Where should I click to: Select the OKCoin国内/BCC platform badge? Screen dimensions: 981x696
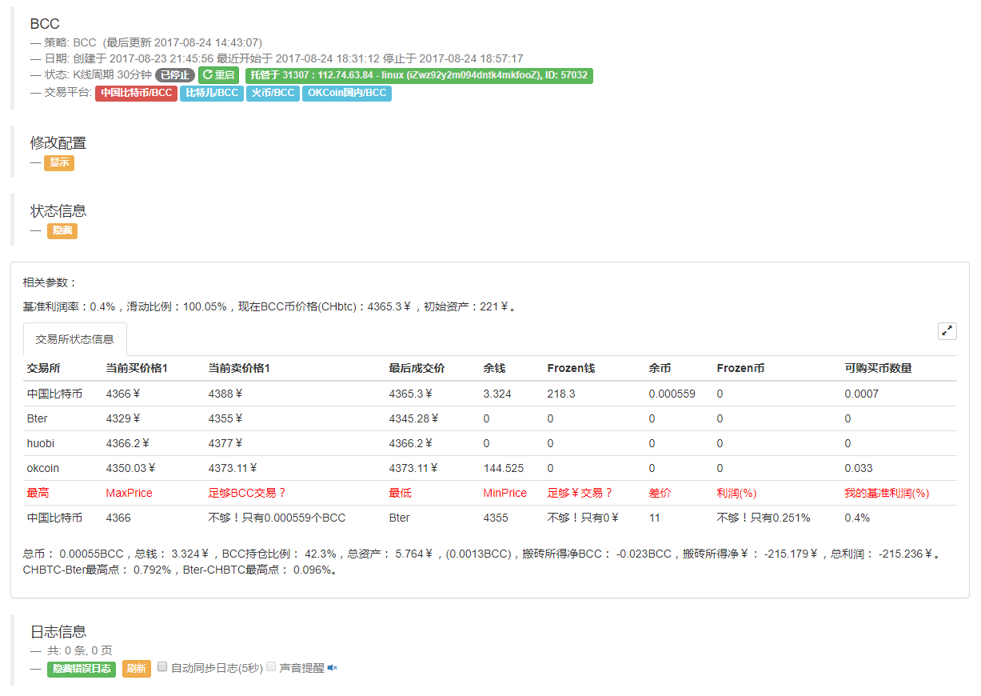coord(347,93)
